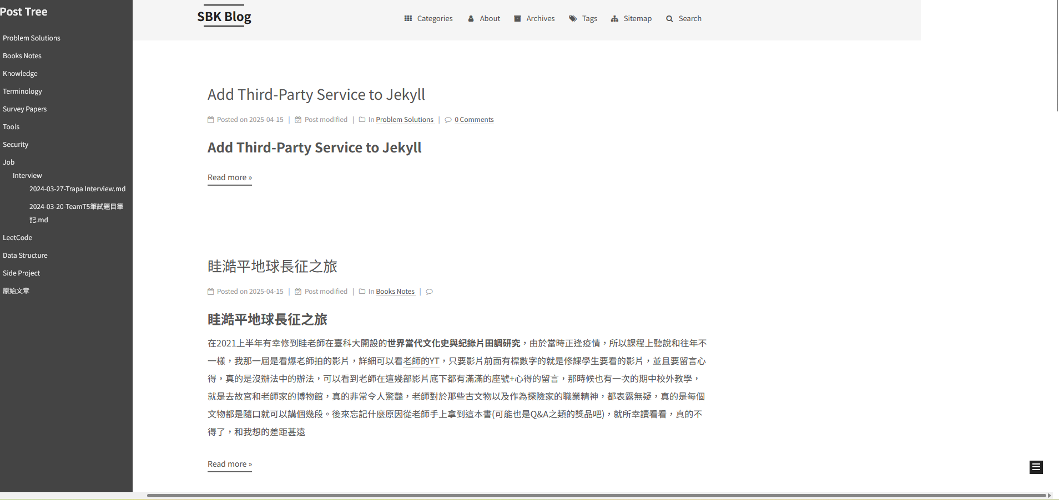Open 2024-03-27-Trapa Interview.md post

(x=77, y=189)
